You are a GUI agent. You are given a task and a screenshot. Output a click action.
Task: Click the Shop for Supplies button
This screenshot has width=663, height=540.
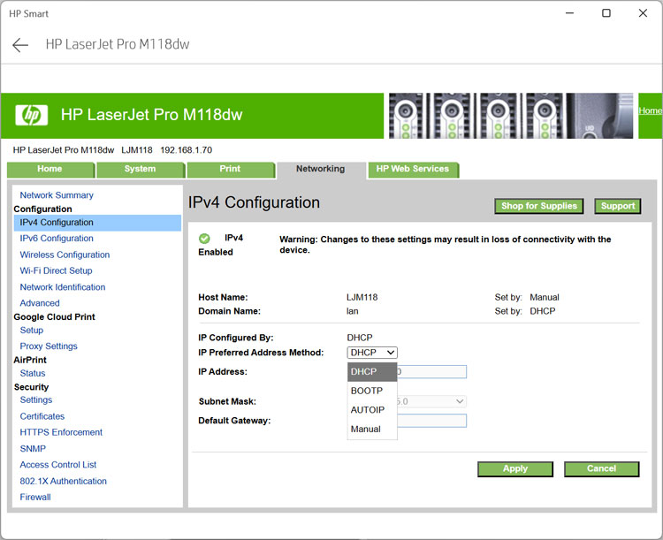coord(539,206)
